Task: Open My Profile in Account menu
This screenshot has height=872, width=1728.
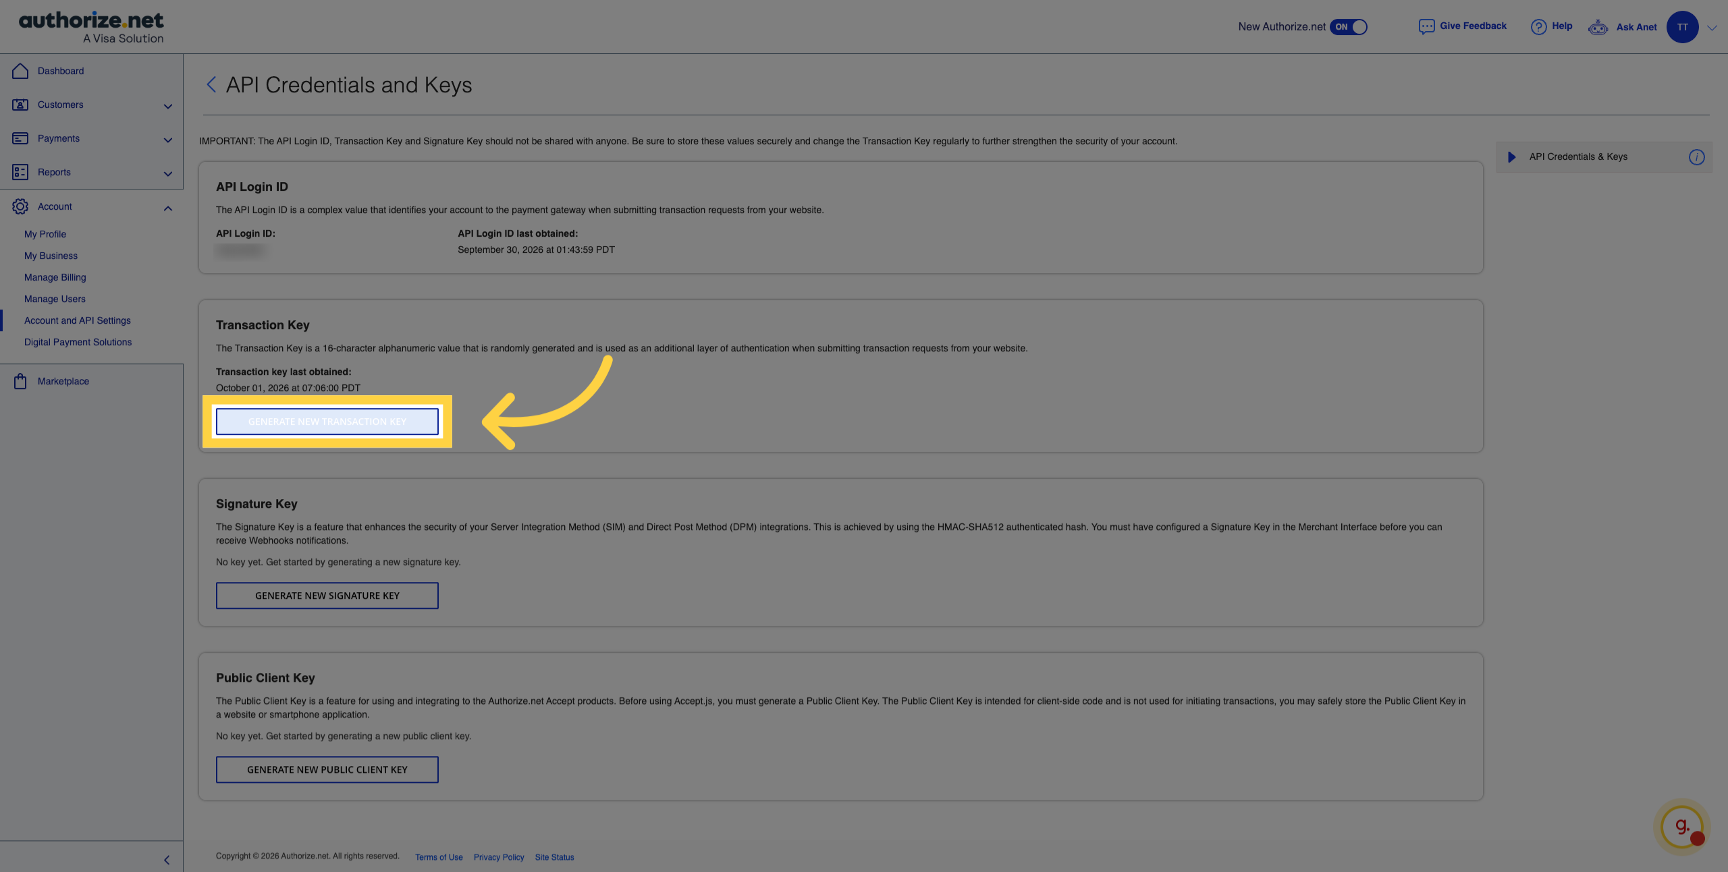Action: click(x=45, y=234)
